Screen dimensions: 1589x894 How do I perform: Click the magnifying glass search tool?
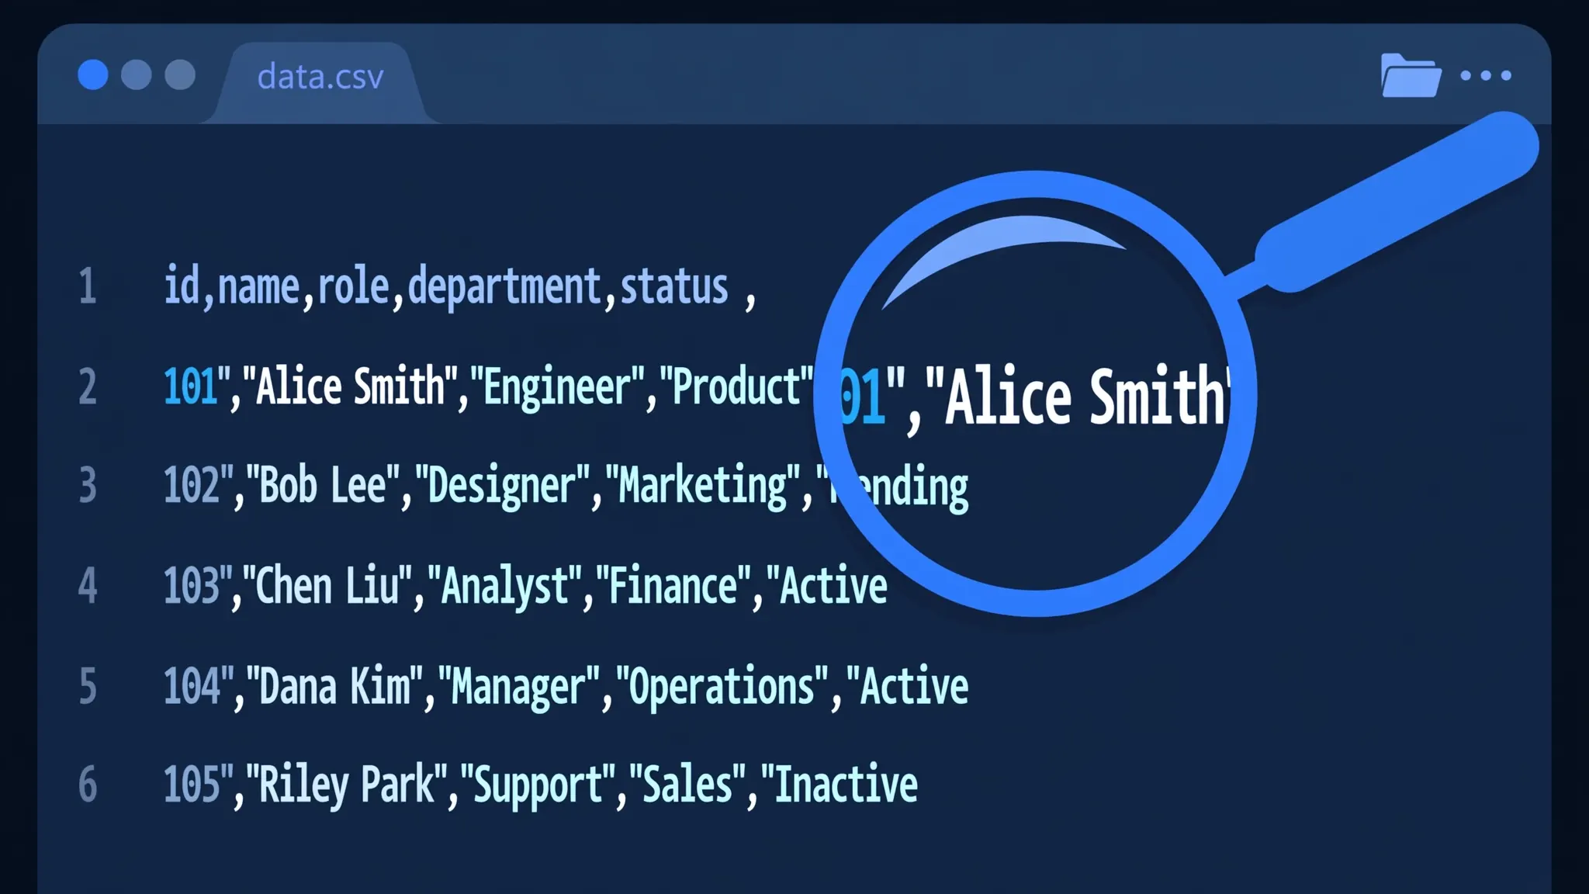[1036, 393]
